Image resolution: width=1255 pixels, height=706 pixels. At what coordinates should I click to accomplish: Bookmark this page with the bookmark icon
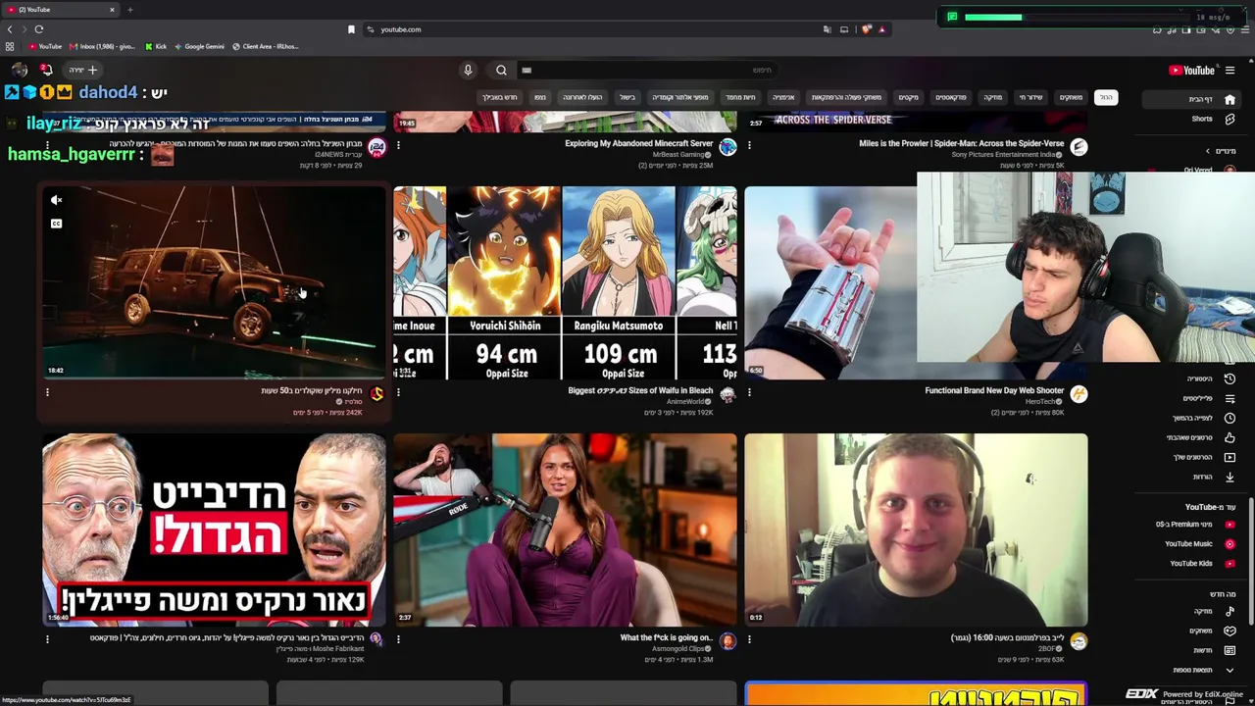click(x=351, y=29)
